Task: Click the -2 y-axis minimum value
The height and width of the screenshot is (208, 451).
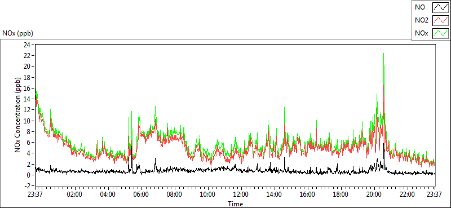Action: pos(28,186)
